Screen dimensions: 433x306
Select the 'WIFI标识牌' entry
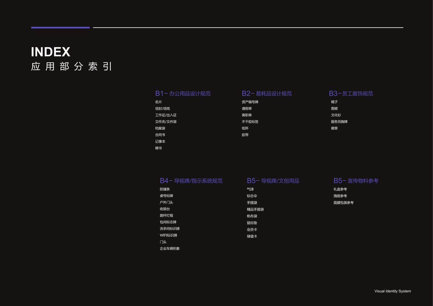(168, 235)
